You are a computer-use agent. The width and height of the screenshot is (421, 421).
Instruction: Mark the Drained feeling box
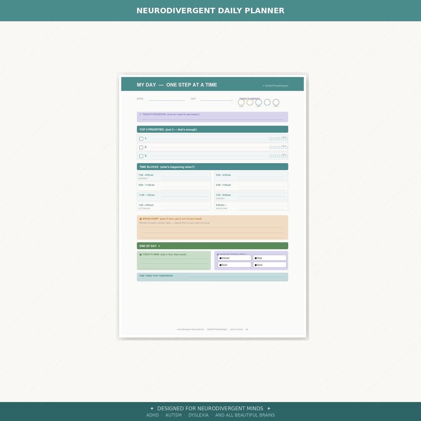click(235, 258)
